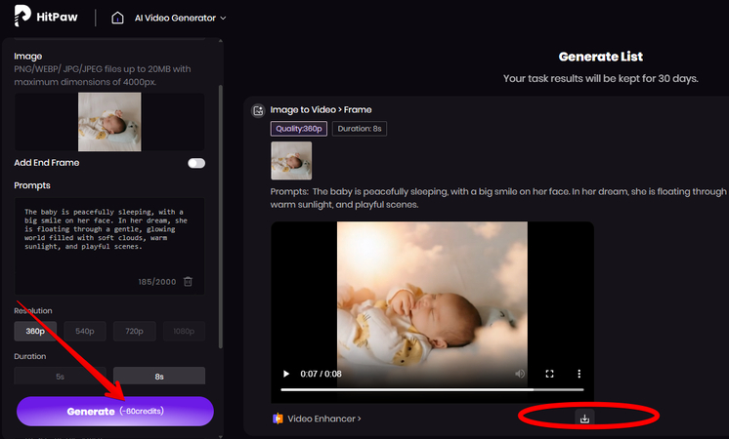Choose the 8s duration option
The width and height of the screenshot is (729, 439).
tap(159, 376)
